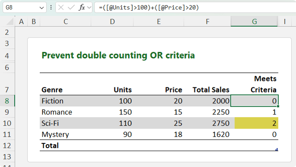Image resolution: width=296 pixels, height=167 pixels.
Task: Select the 'Total' row label cell
Action: point(65,145)
